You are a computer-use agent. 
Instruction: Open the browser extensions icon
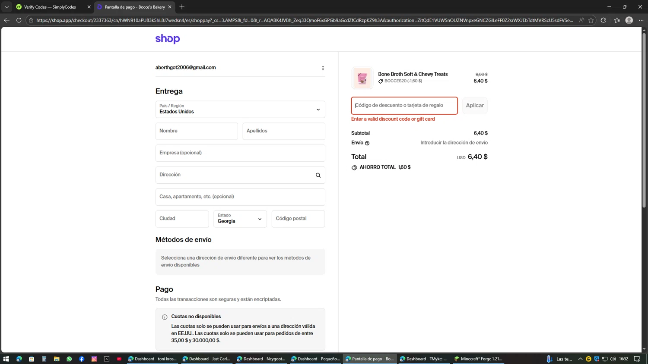[x=604, y=20]
